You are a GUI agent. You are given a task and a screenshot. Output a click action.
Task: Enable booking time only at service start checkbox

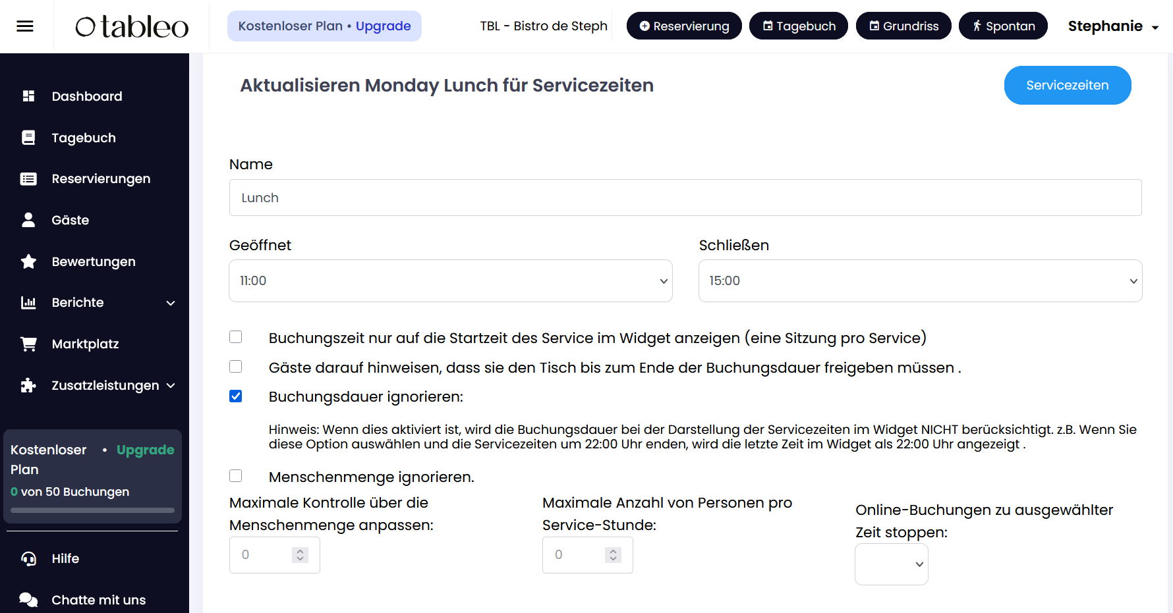(x=236, y=337)
